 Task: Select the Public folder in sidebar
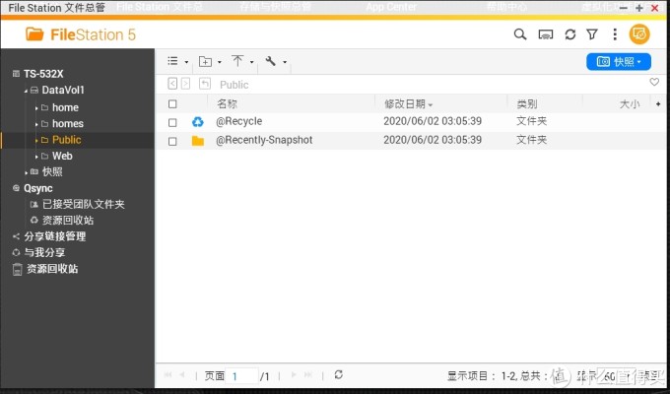tap(66, 140)
